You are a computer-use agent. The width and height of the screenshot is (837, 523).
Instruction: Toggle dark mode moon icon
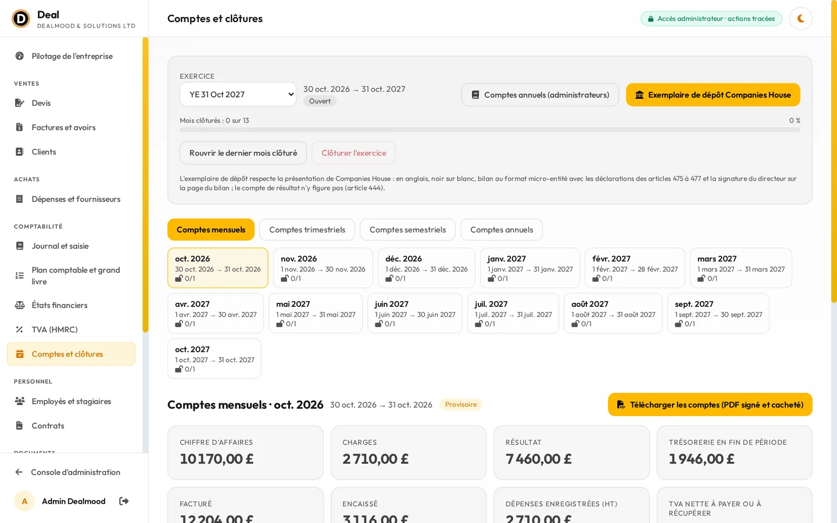pyautogui.click(x=800, y=19)
